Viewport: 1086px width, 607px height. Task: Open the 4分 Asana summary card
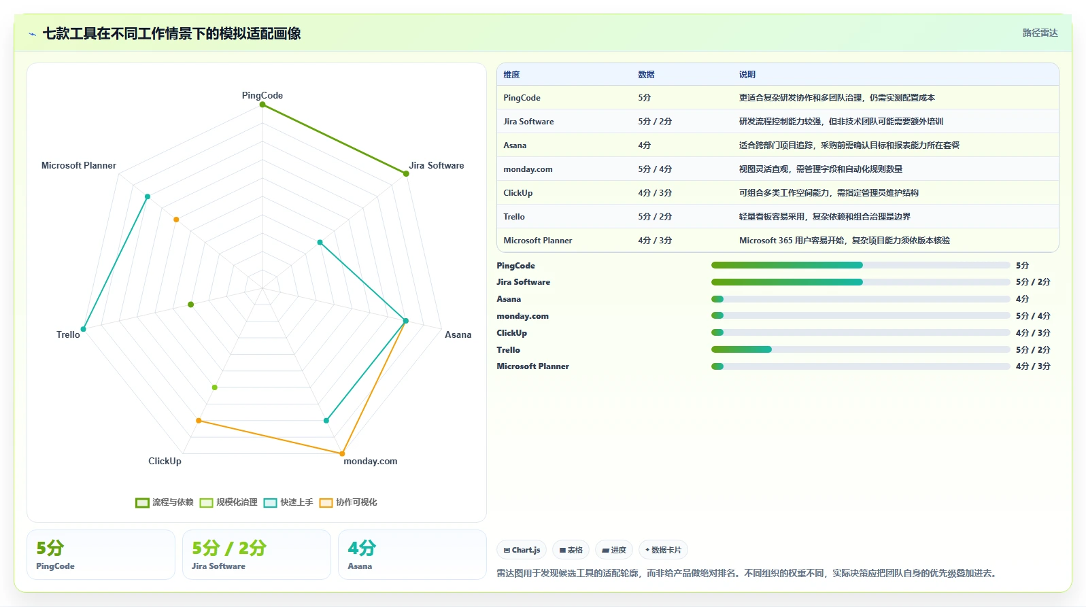point(412,555)
